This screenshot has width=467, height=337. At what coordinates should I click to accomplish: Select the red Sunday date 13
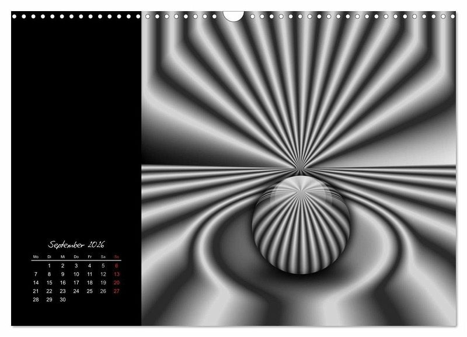[x=117, y=274]
